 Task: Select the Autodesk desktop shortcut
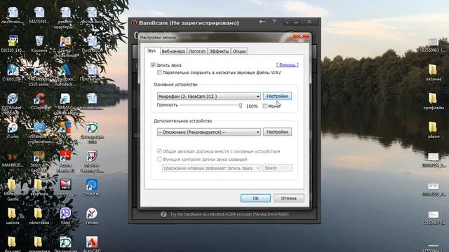[x=65, y=75]
